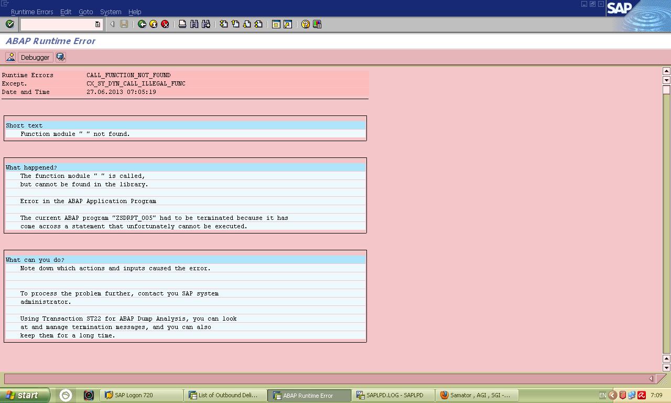
Task: Go to Last Page icon
Action: [x=258, y=24]
